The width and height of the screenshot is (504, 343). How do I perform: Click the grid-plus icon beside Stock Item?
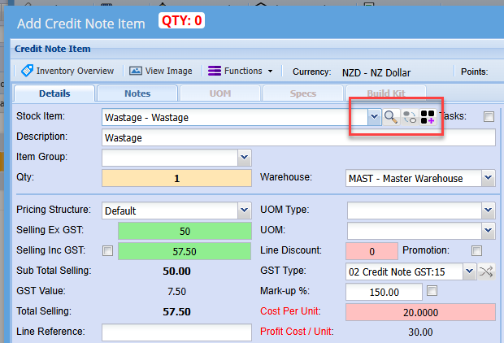point(427,117)
